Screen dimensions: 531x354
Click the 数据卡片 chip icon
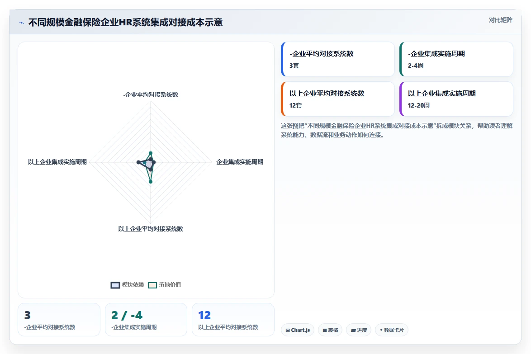click(x=381, y=330)
